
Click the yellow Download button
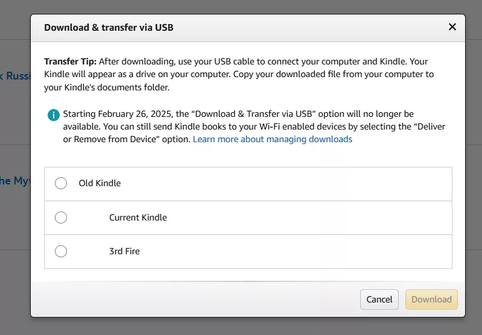(x=431, y=299)
